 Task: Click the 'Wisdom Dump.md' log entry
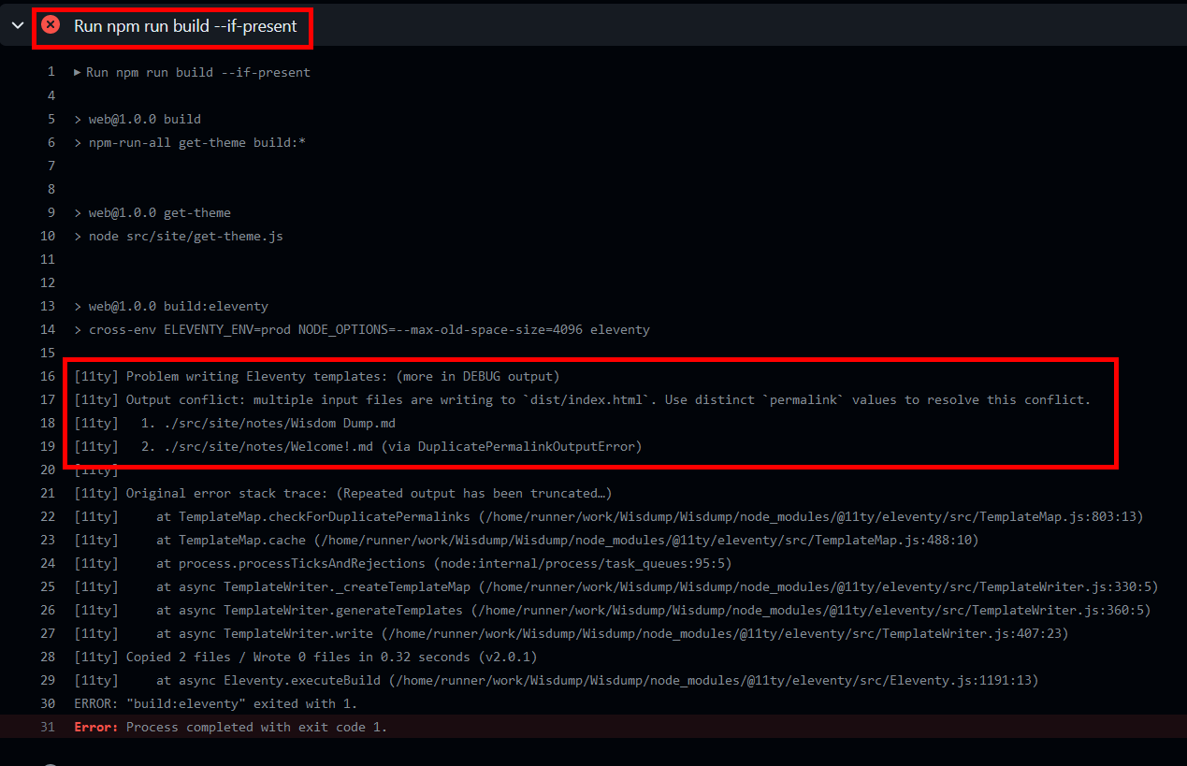coord(268,423)
